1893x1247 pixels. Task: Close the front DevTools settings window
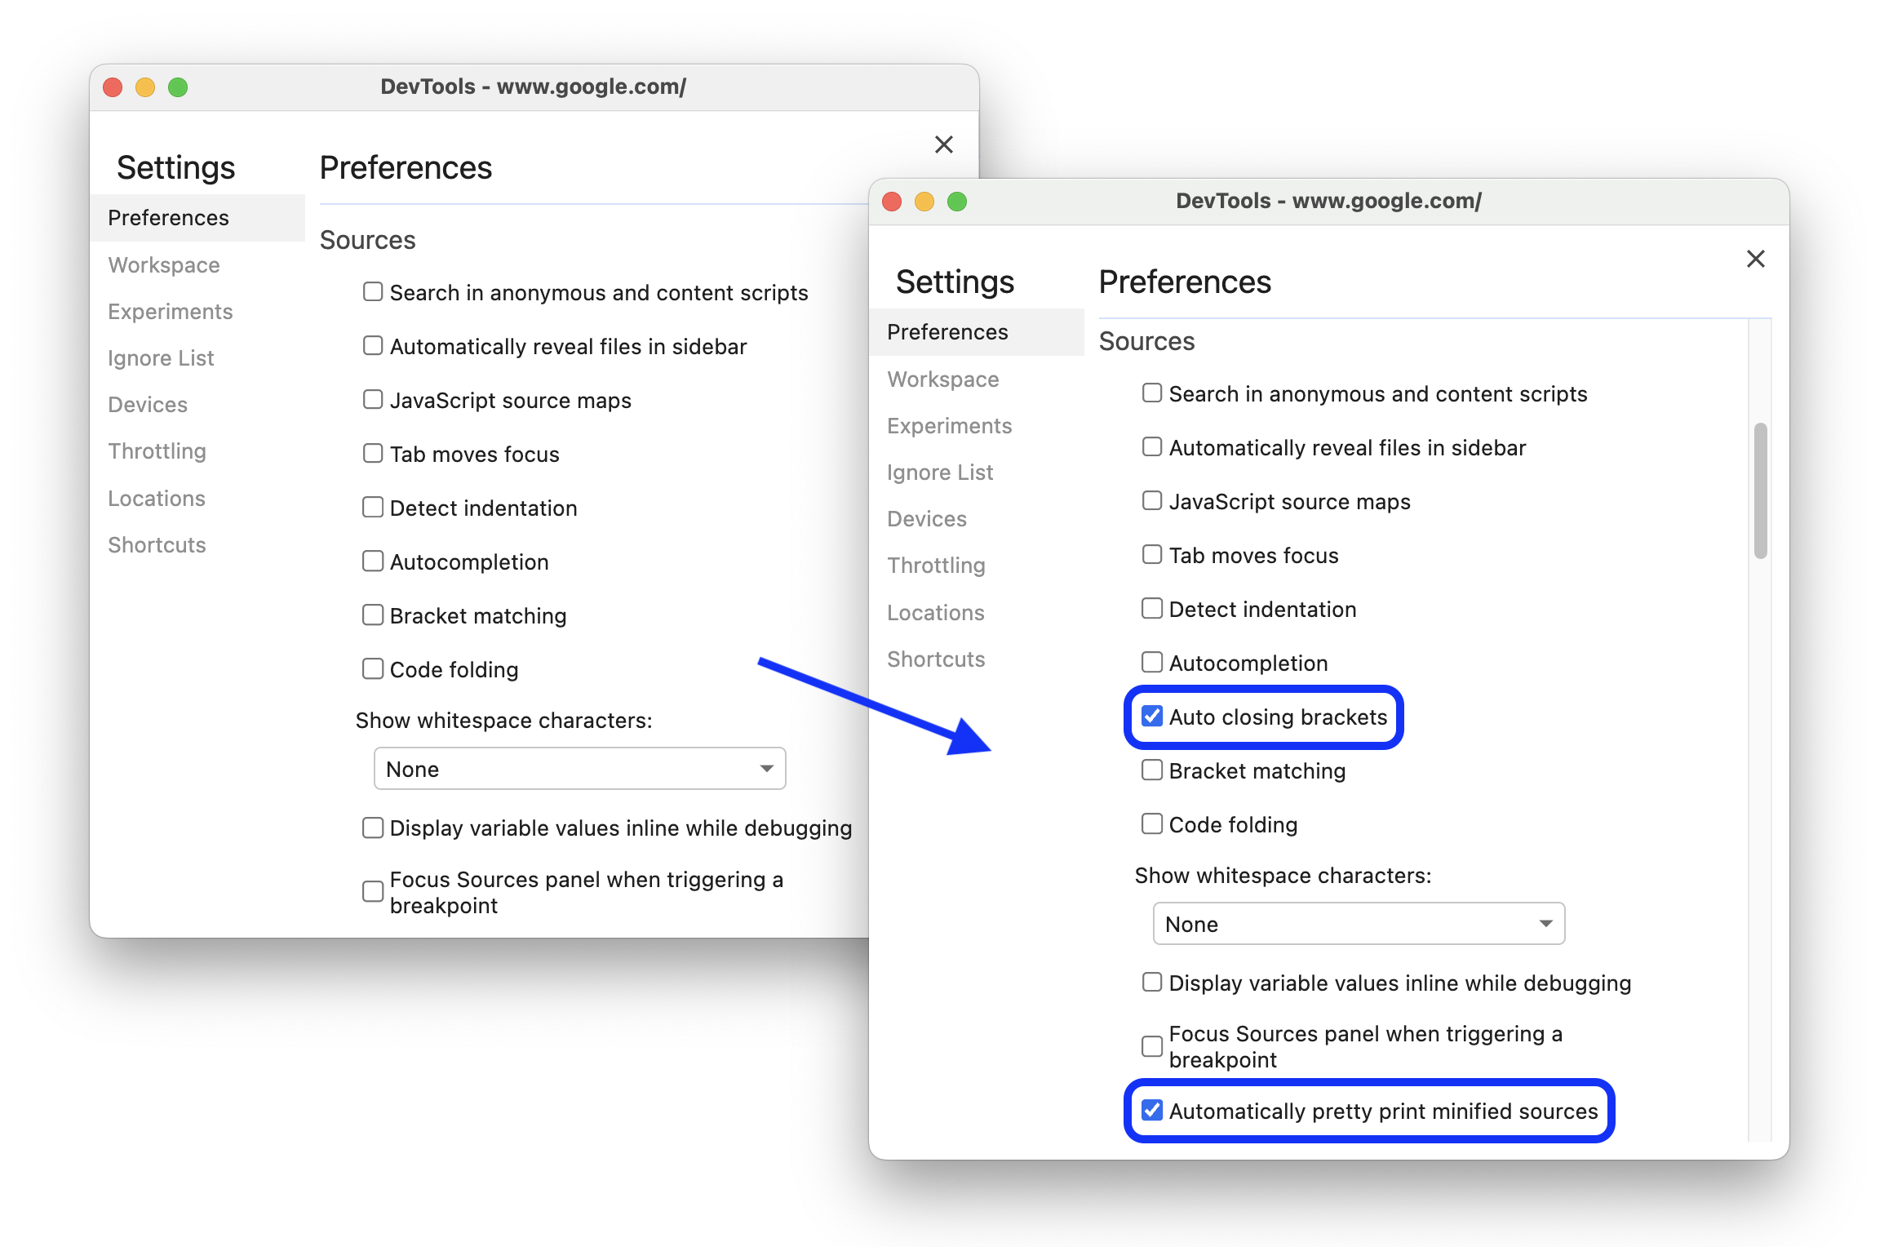point(1755,259)
